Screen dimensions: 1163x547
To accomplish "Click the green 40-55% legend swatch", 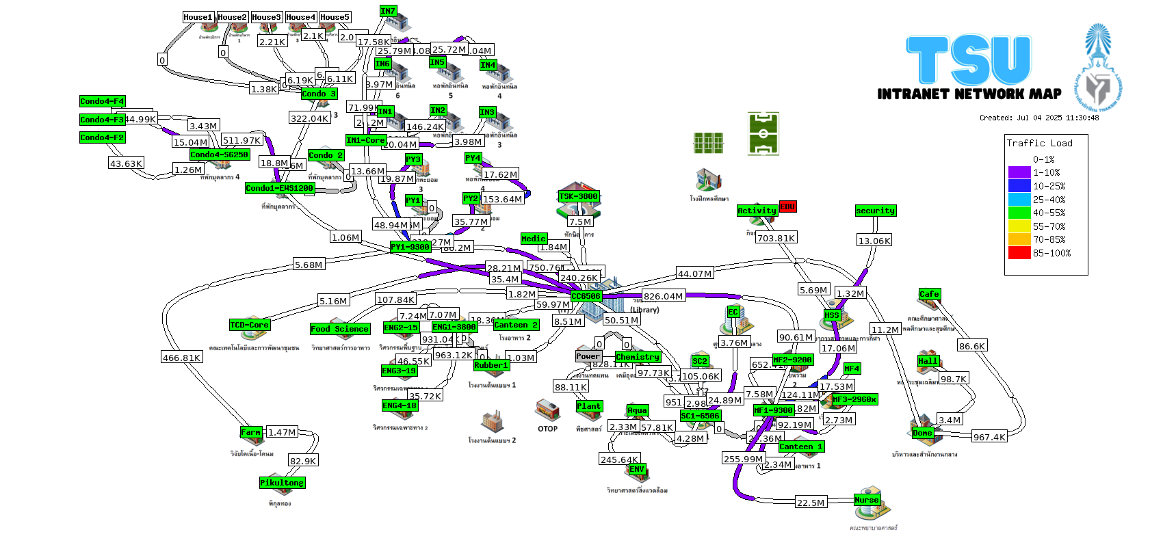I will coord(1019,213).
